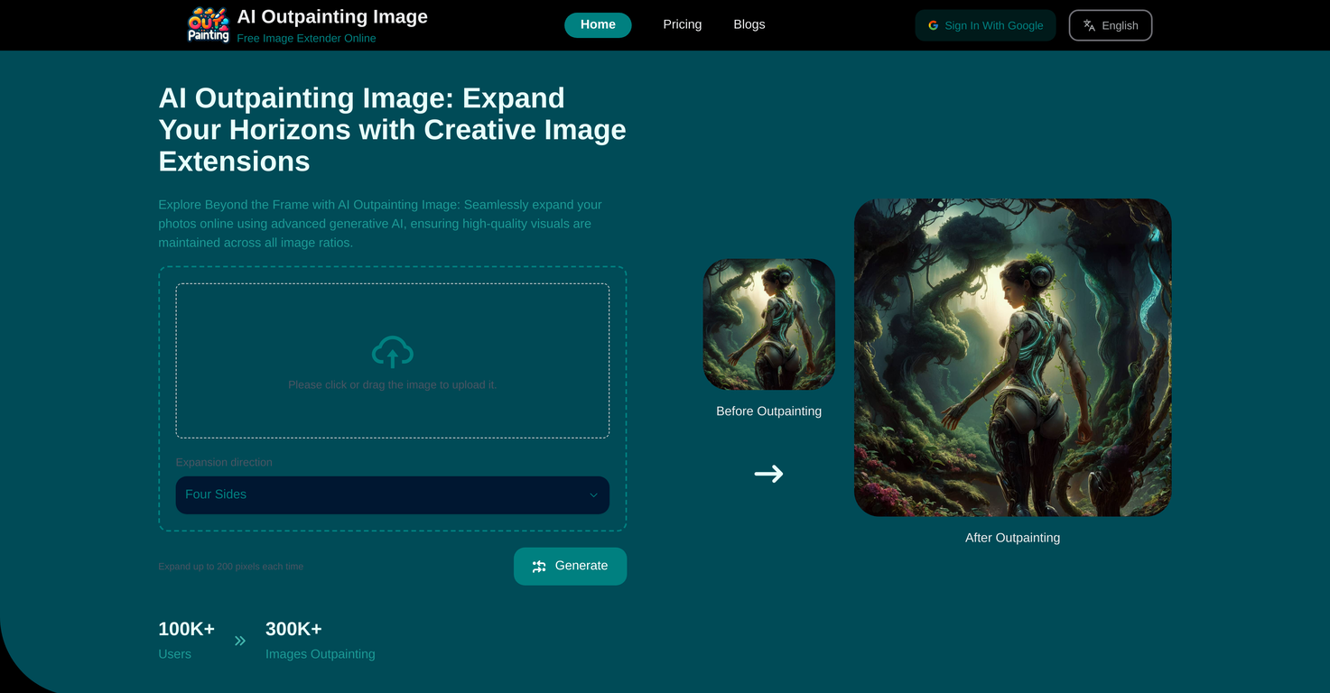The image size is (1330, 693).
Task: Click the chevron arrow in Four Sides dropdown
Action: pos(593,495)
